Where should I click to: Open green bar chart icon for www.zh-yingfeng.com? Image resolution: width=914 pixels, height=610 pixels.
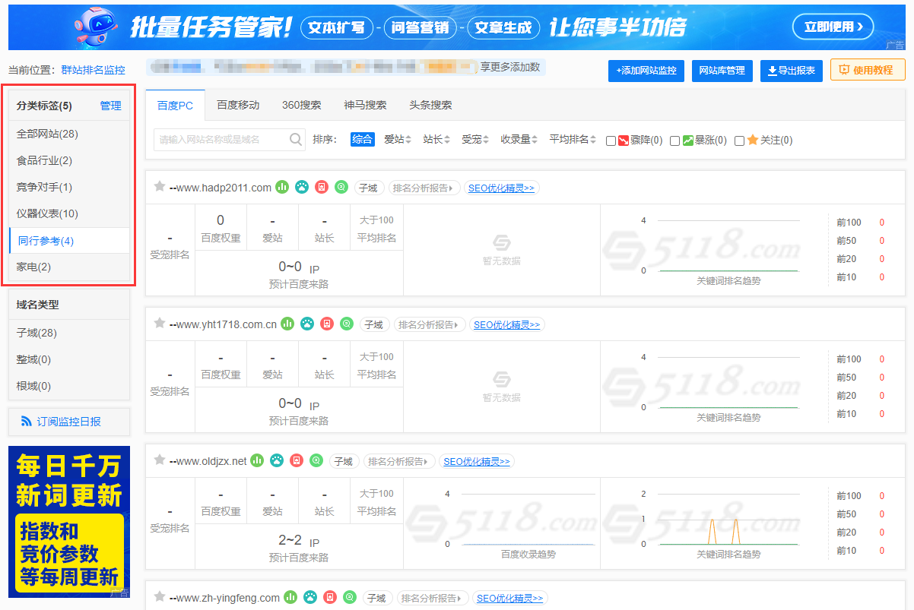tap(290, 597)
